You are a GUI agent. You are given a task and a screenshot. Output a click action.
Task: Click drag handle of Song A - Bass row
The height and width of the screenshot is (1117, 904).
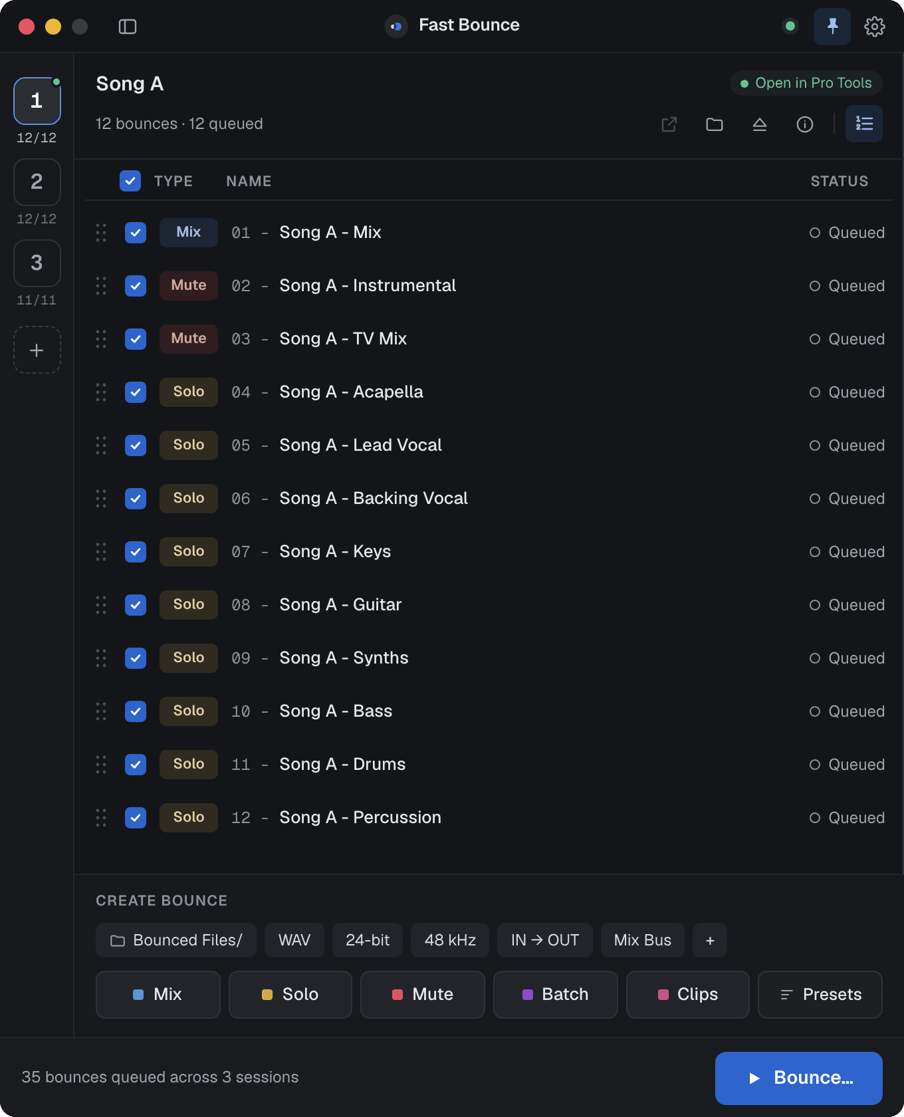click(101, 711)
